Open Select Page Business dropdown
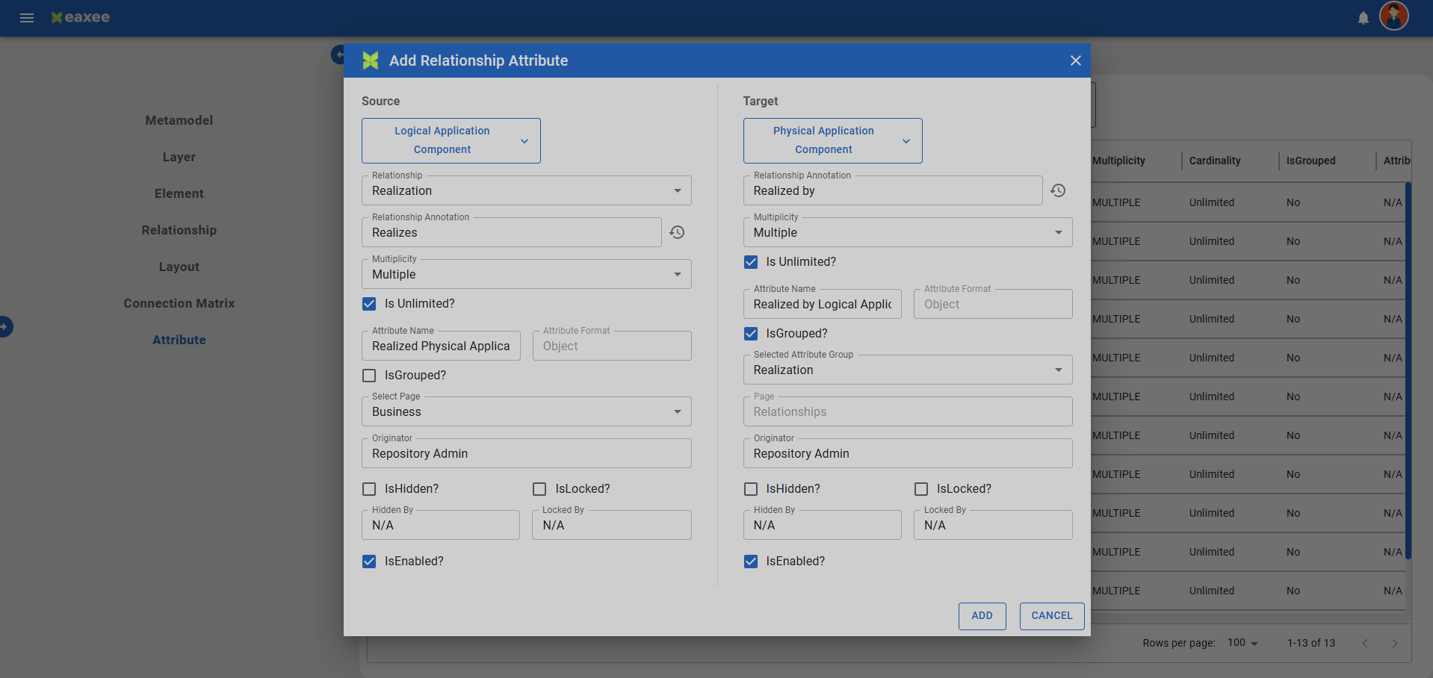The width and height of the screenshot is (1433, 678). 527,411
